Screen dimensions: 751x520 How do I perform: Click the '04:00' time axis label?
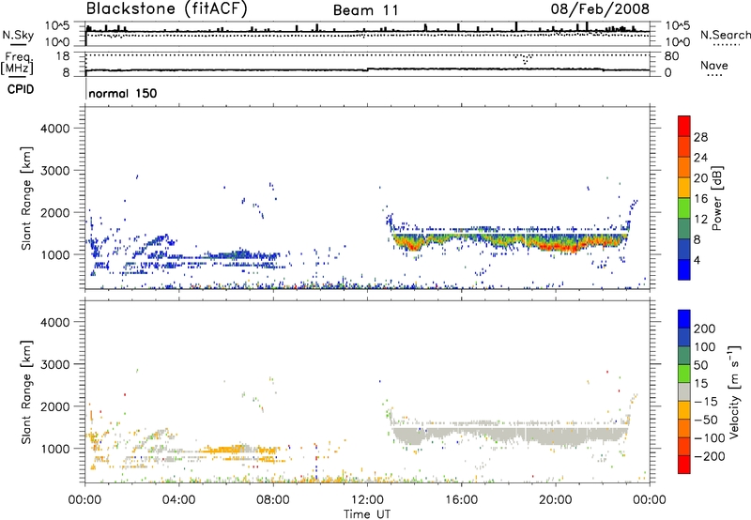pos(178,500)
